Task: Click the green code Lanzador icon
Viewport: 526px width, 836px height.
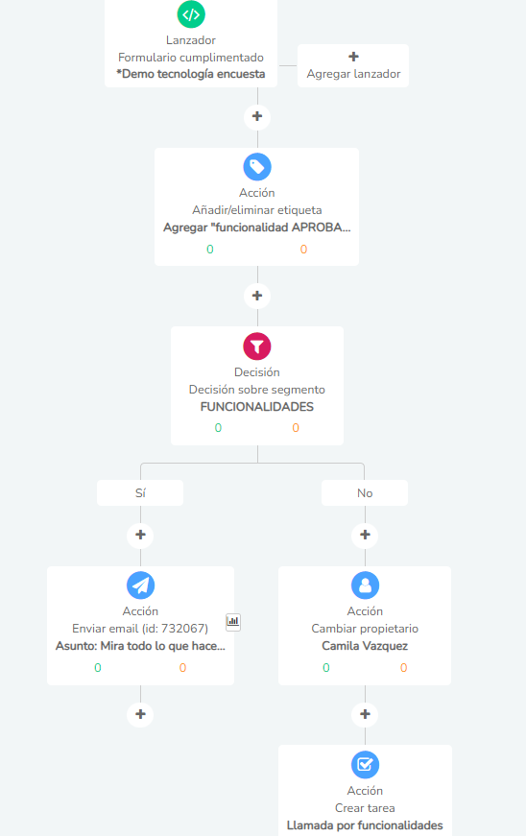Action: click(x=191, y=14)
